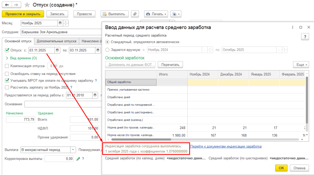Click horizontal scrollbar under earnings table
The height and width of the screenshot is (175, 314).
coord(141,140)
